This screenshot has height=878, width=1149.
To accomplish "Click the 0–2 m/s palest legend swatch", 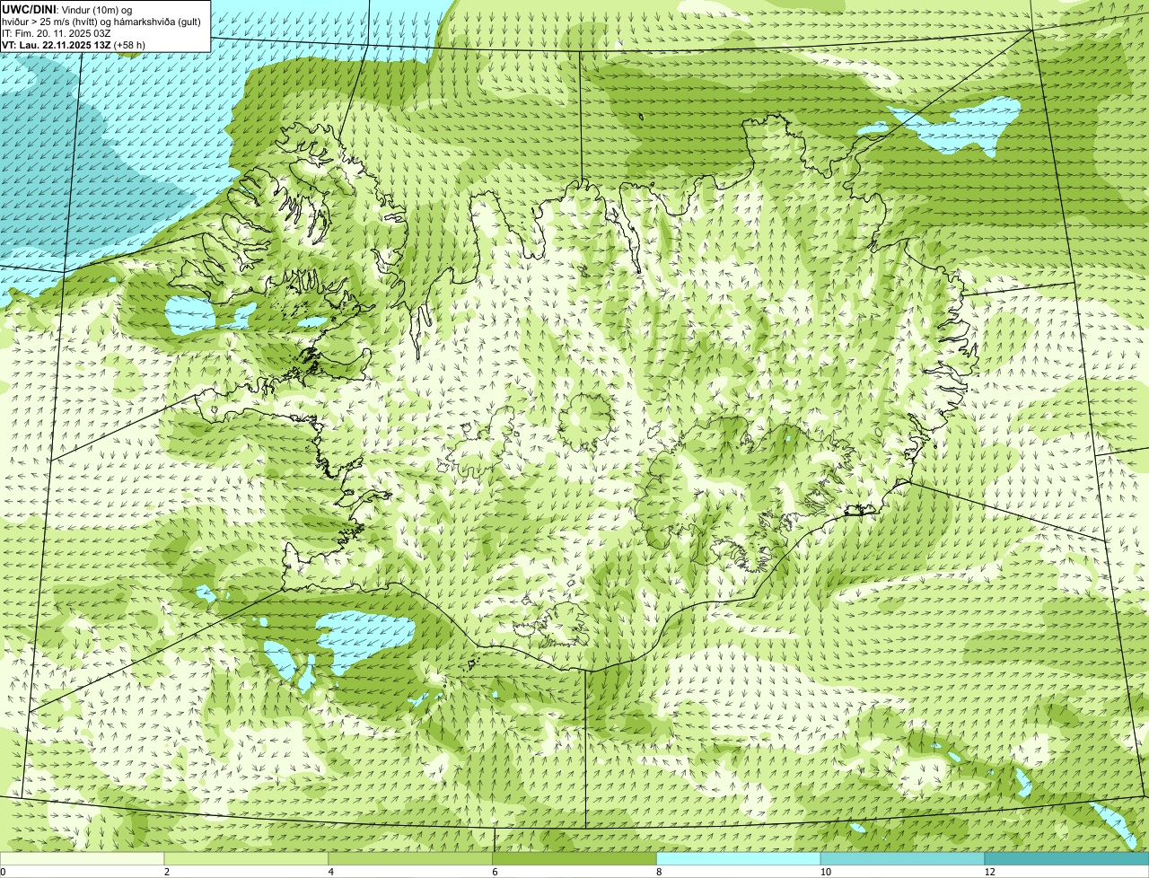I will point(82,858).
